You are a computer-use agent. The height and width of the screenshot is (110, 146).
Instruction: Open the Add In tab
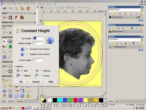pyautogui.click(x=117, y=101)
